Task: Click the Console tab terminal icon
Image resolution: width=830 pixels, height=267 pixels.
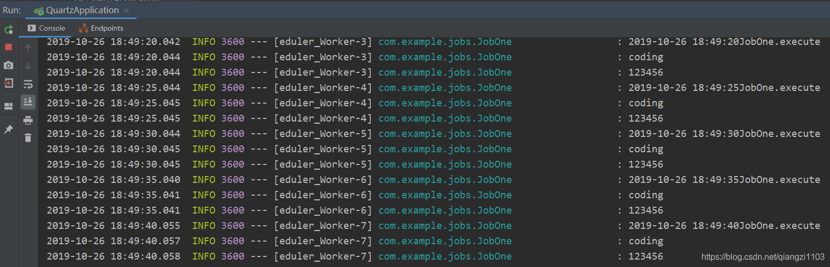Action: (32, 28)
